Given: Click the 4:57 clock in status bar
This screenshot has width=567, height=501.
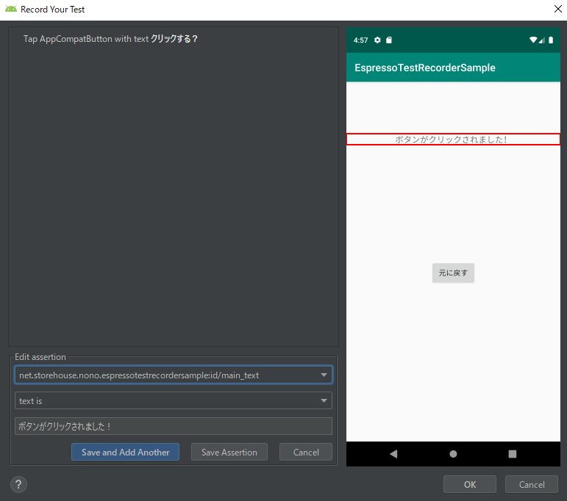Looking at the screenshot, I should pyautogui.click(x=360, y=40).
